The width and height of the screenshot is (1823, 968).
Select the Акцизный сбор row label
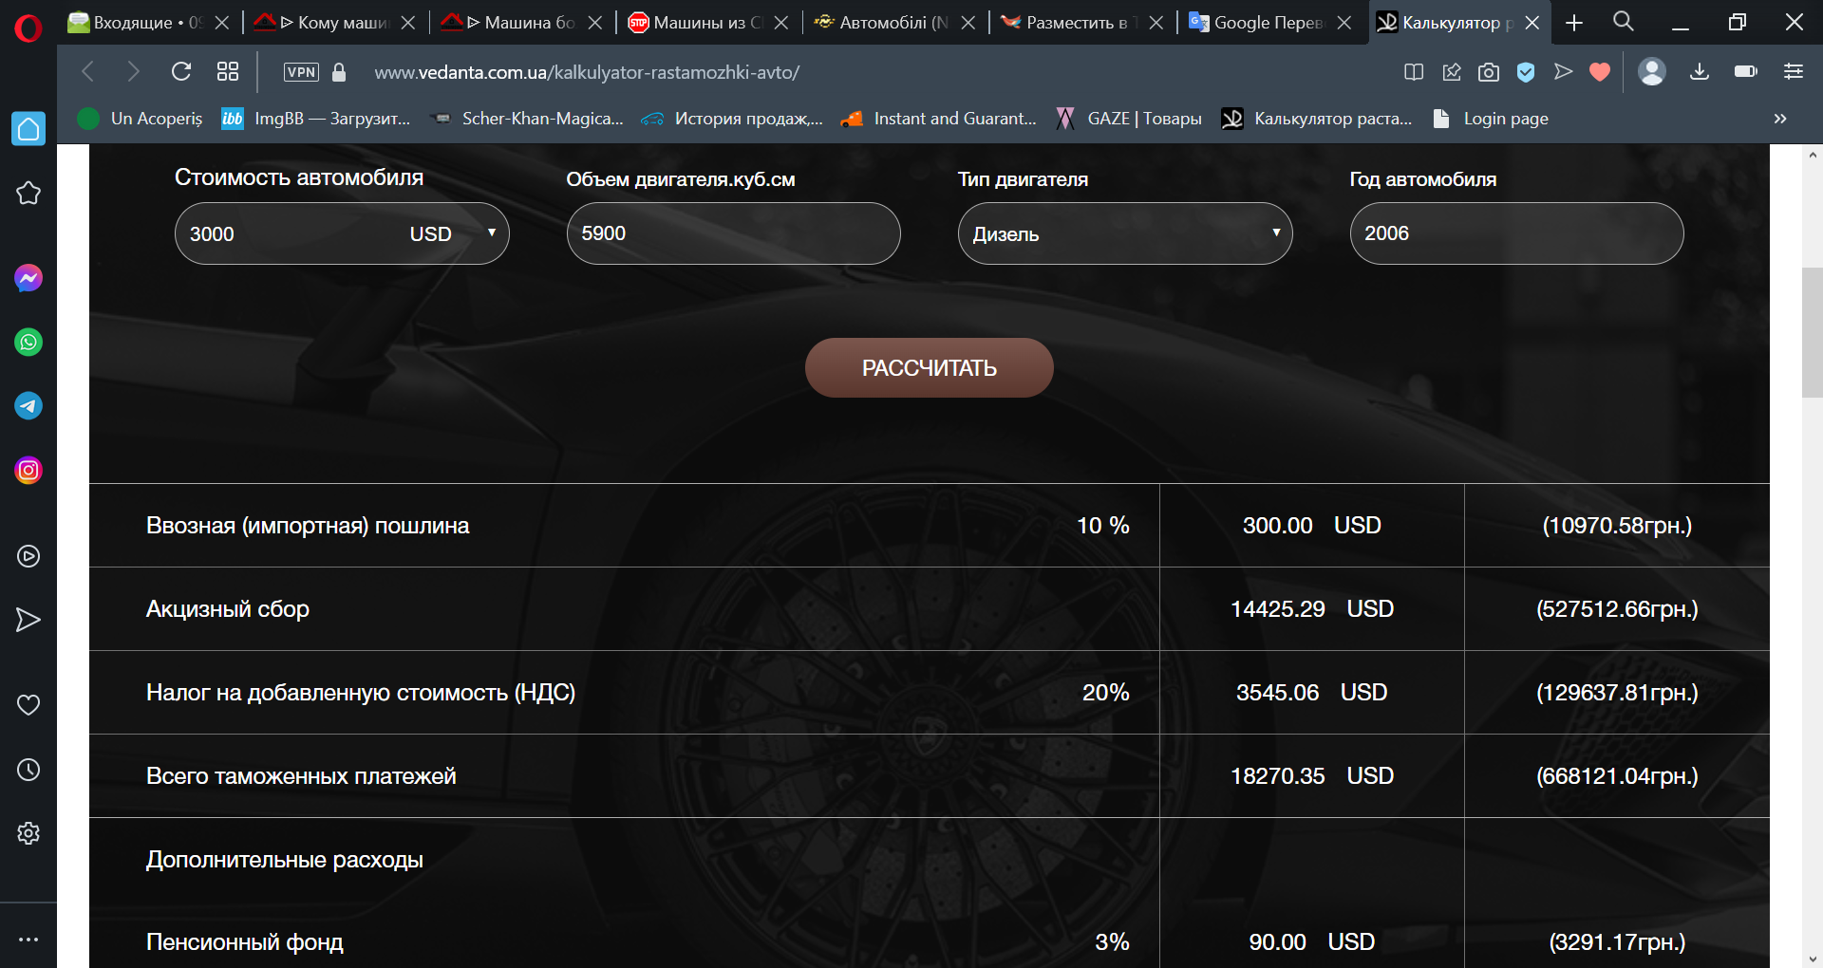pos(228,609)
